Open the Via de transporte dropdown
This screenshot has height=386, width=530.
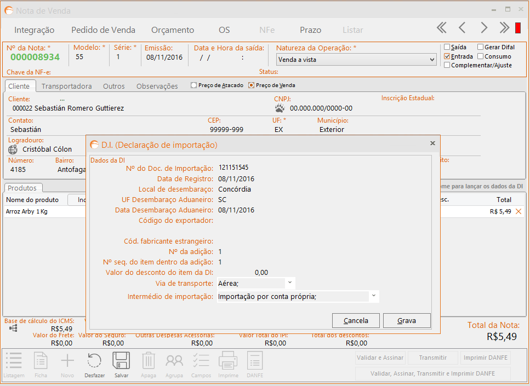tap(290, 283)
